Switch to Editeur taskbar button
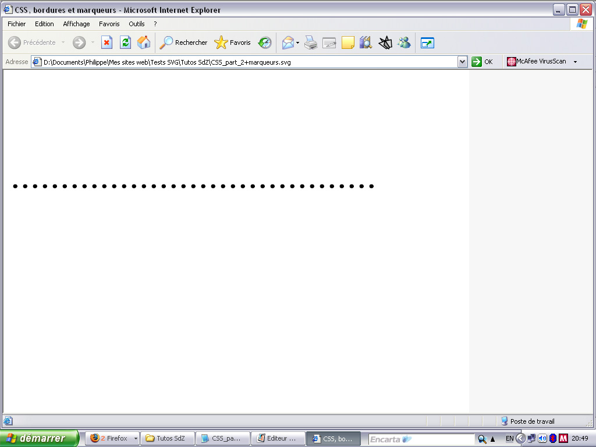596x447 pixels. (x=278, y=439)
